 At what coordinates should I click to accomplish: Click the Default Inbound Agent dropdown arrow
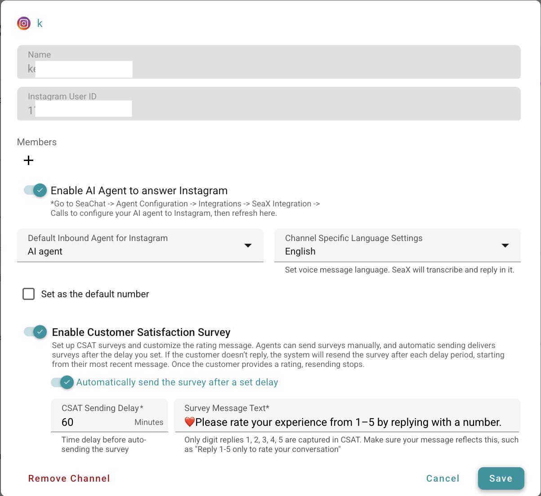point(248,246)
